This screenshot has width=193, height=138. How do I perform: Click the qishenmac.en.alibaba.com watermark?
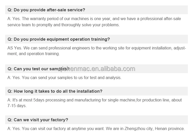pos(97,69)
